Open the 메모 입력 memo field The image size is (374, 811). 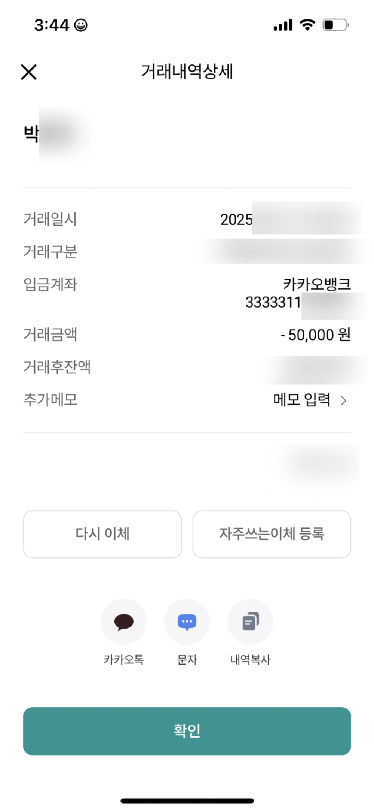click(x=302, y=400)
